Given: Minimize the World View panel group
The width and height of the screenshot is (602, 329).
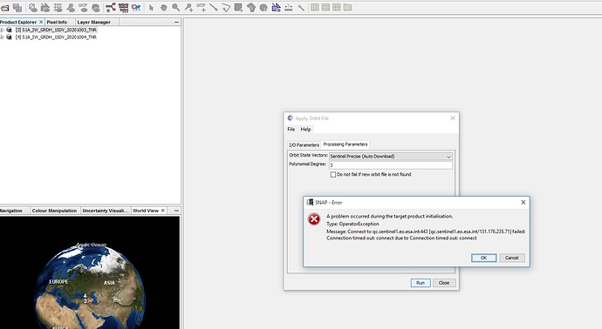Looking at the screenshot, I should (176, 211).
